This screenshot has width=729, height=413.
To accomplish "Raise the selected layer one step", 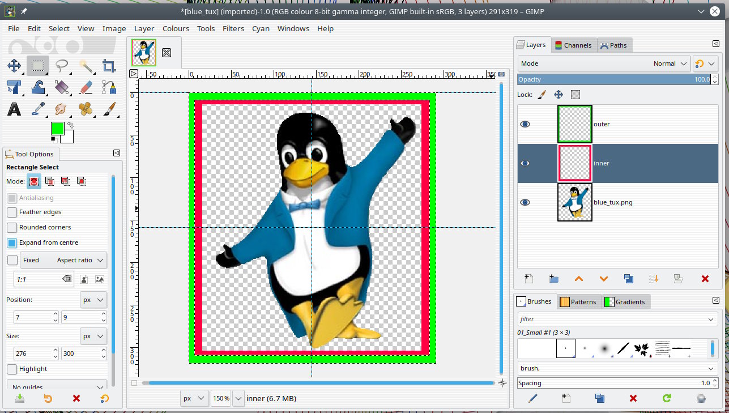I will tap(578, 279).
